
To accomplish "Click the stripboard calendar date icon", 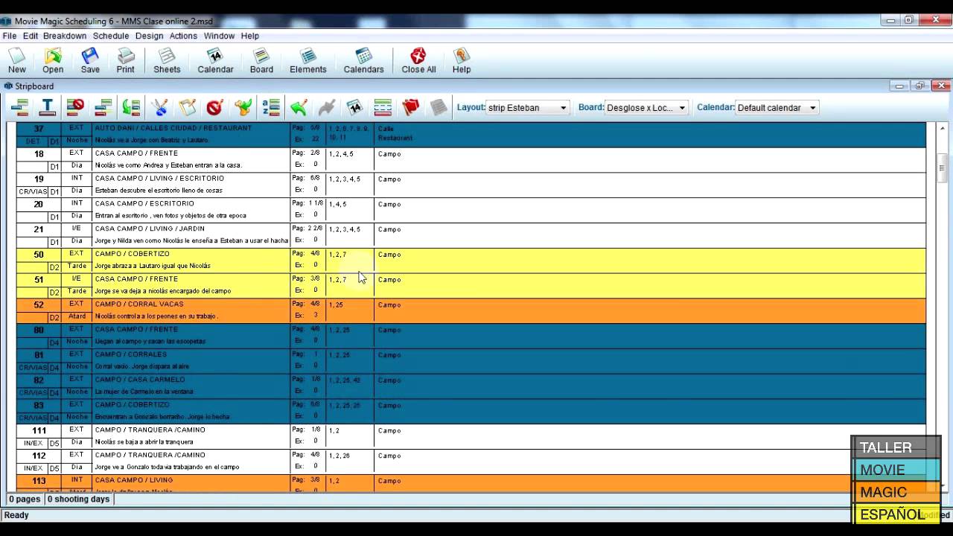I will 354,107.
